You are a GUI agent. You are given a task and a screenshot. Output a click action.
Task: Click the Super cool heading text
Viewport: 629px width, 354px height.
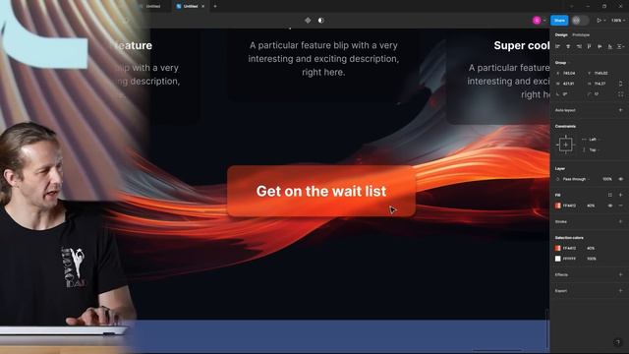[522, 46]
